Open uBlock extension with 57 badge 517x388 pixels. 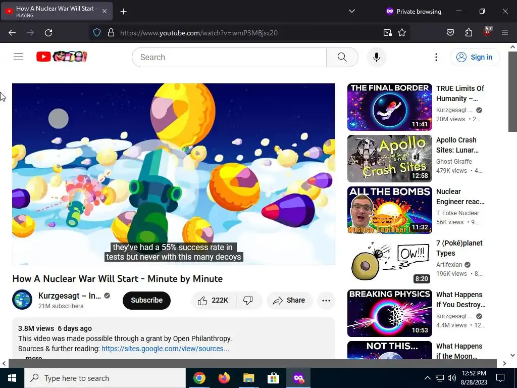click(x=487, y=32)
